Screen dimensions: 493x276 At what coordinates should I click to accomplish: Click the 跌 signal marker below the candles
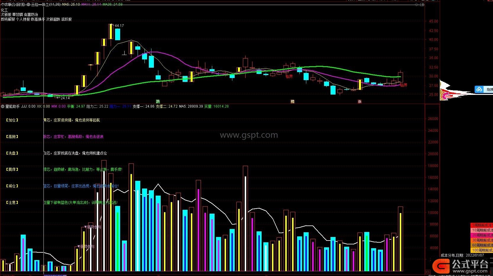tap(158, 101)
